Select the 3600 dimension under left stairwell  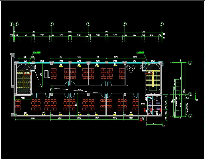coord(21,98)
